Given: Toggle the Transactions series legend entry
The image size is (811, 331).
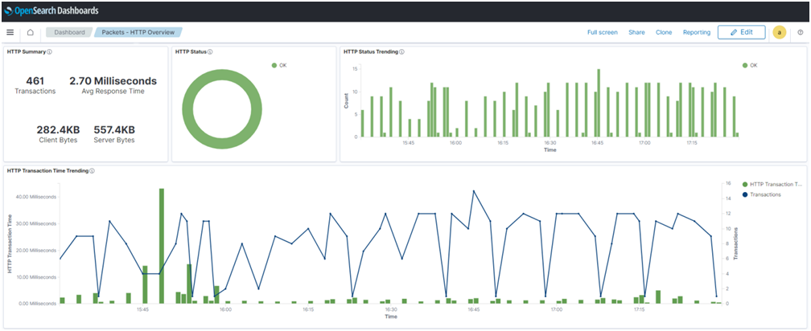Looking at the screenshot, I should [765, 194].
